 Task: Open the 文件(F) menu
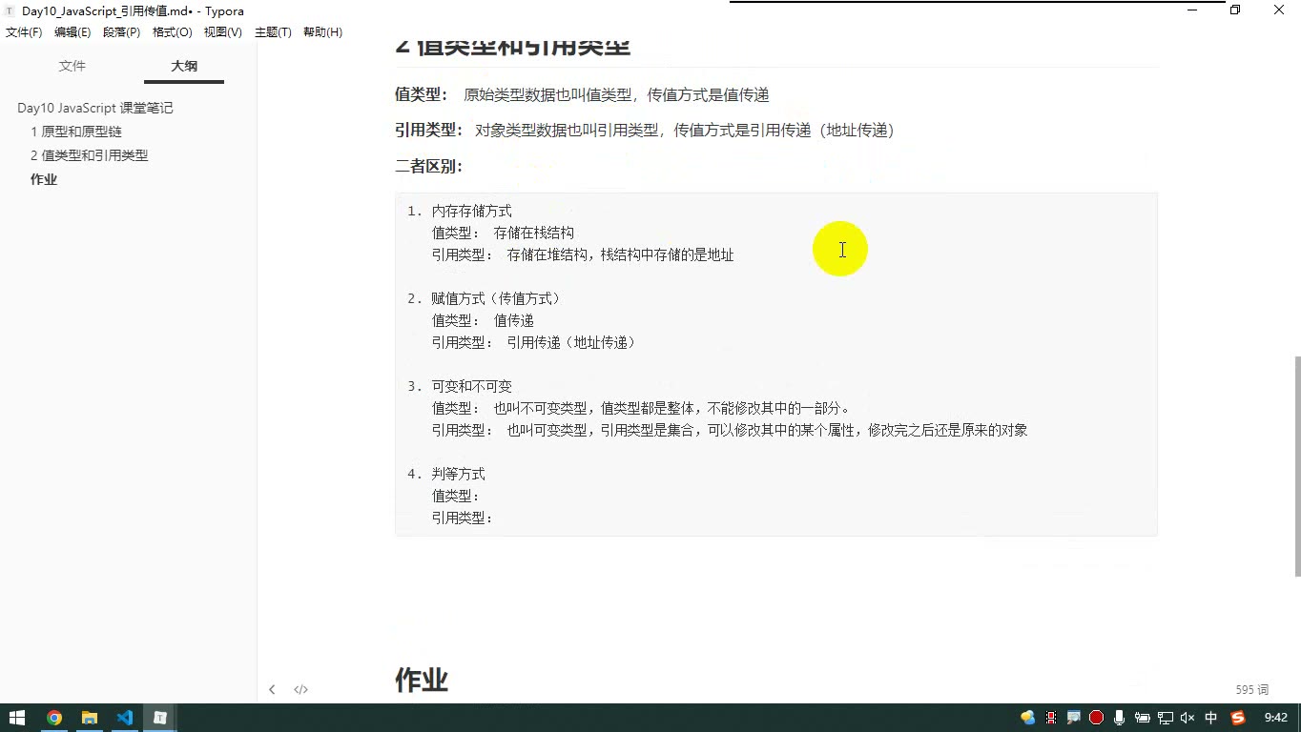click(24, 32)
